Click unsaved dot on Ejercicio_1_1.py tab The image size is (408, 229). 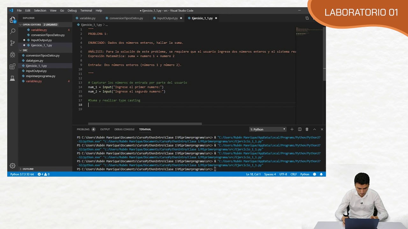[216, 18]
